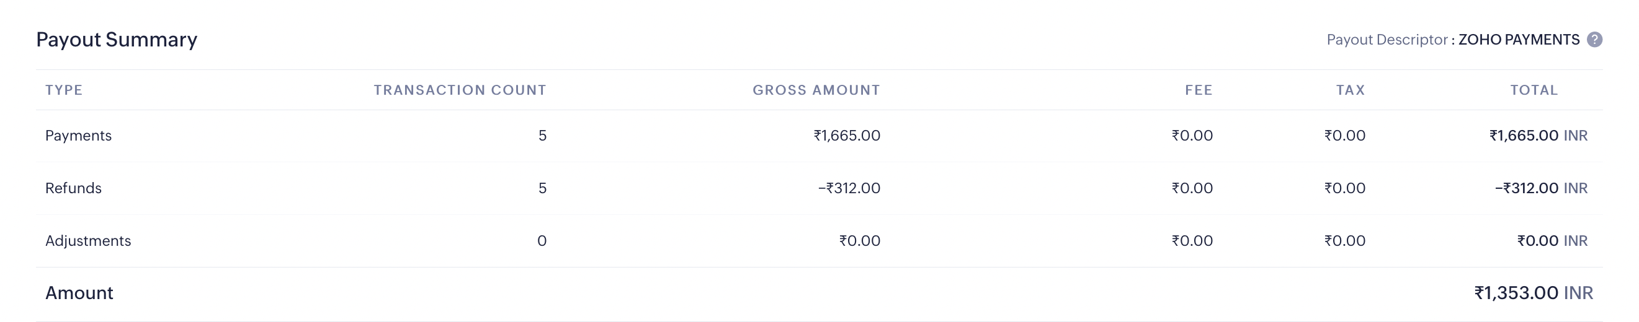1639x322 pixels.
Task: Click the Tax column header
Action: pos(1350,90)
